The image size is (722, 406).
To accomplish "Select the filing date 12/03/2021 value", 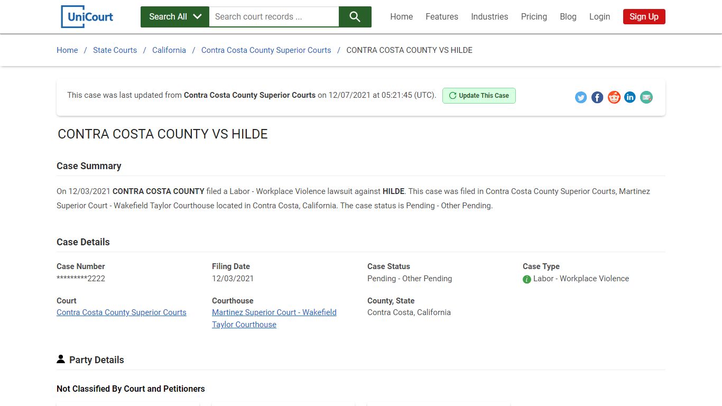I will coord(233,279).
